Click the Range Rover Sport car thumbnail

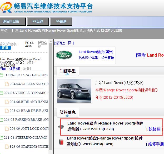tap(74, 91)
